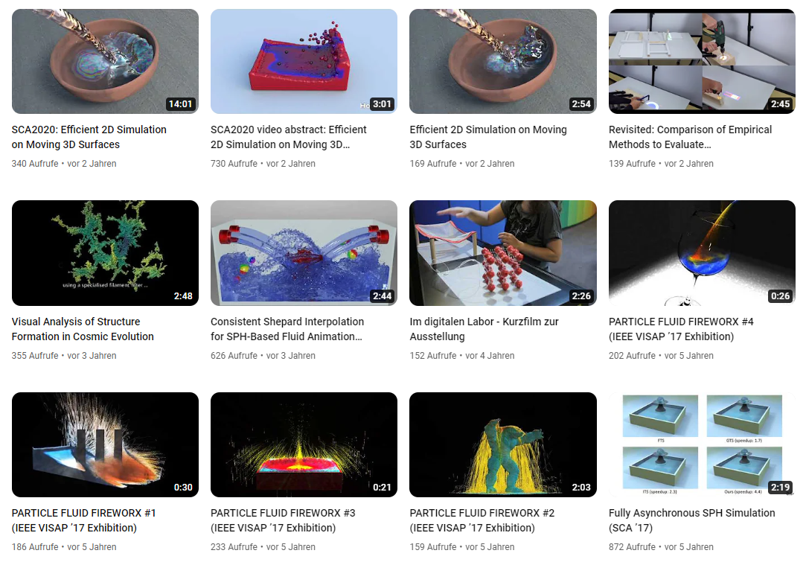Click the 'Im digitalen Labor - Kurzfilm zur Ausstellung' title
The height and width of the screenshot is (562, 806).
(484, 328)
